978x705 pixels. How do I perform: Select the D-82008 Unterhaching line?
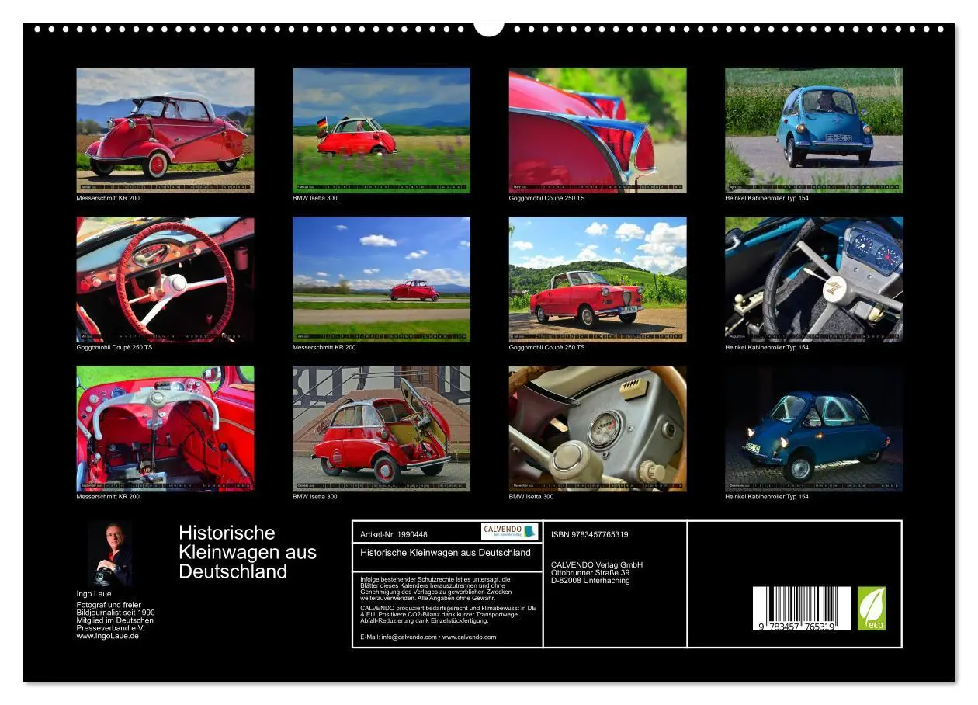point(591,581)
